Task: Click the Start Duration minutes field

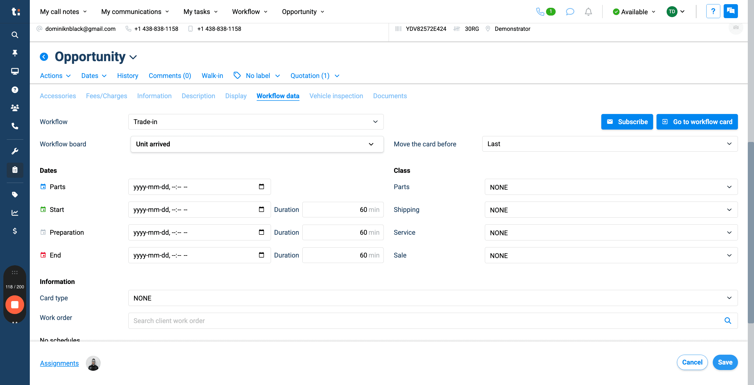Action: tap(343, 210)
